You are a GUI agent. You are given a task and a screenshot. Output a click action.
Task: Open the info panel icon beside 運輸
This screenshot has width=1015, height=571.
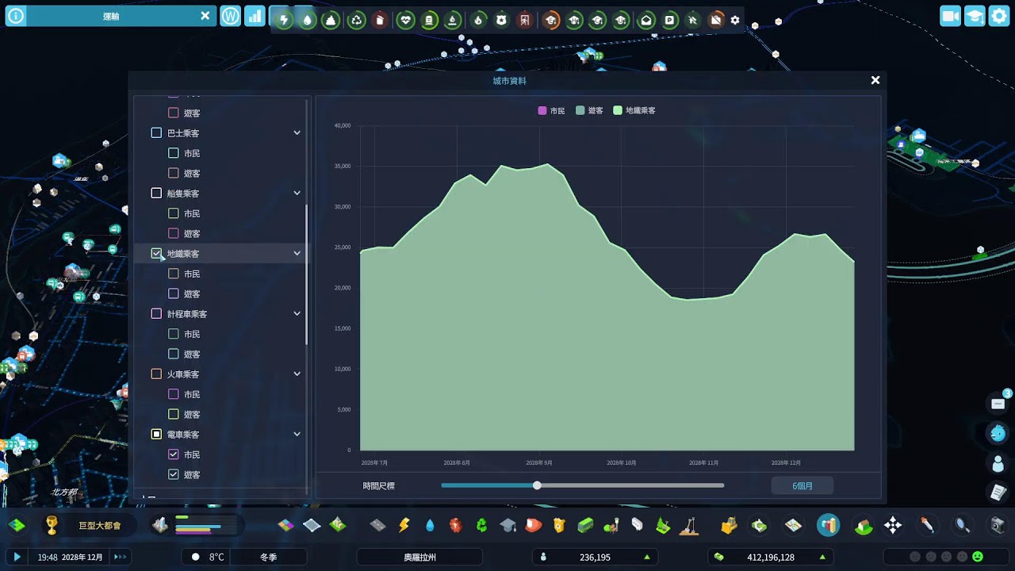15,16
